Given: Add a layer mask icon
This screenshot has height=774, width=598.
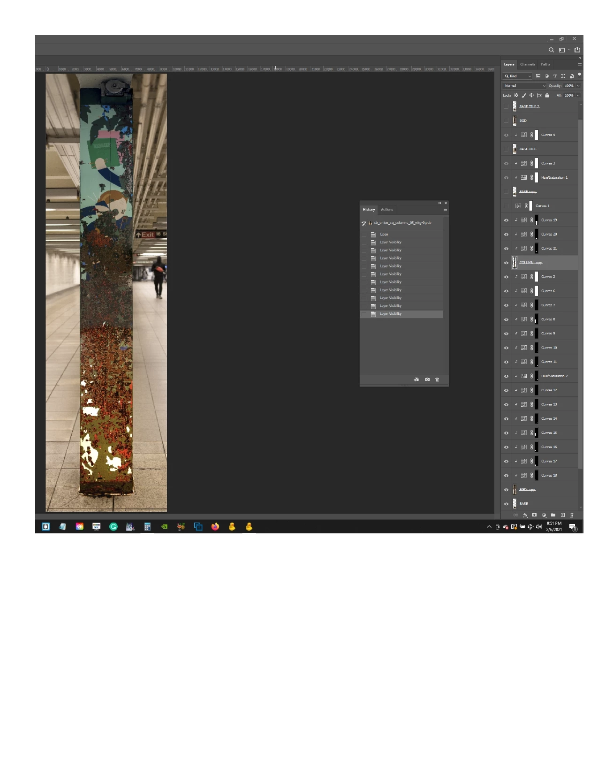Looking at the screenshot, I should click(534, 515).
